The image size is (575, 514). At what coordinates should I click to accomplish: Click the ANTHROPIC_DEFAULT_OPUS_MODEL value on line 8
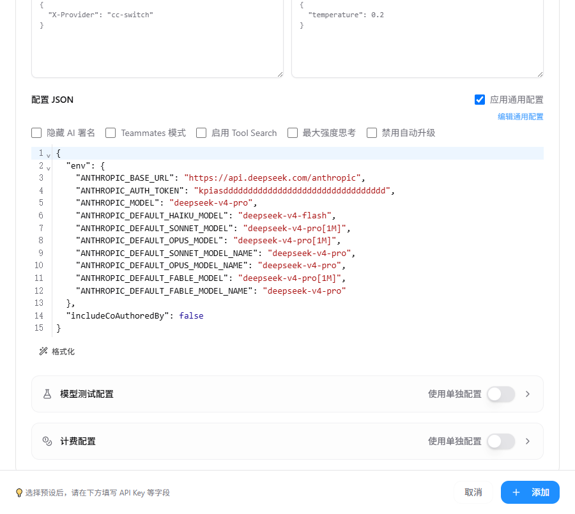click(x=284, y=241)
